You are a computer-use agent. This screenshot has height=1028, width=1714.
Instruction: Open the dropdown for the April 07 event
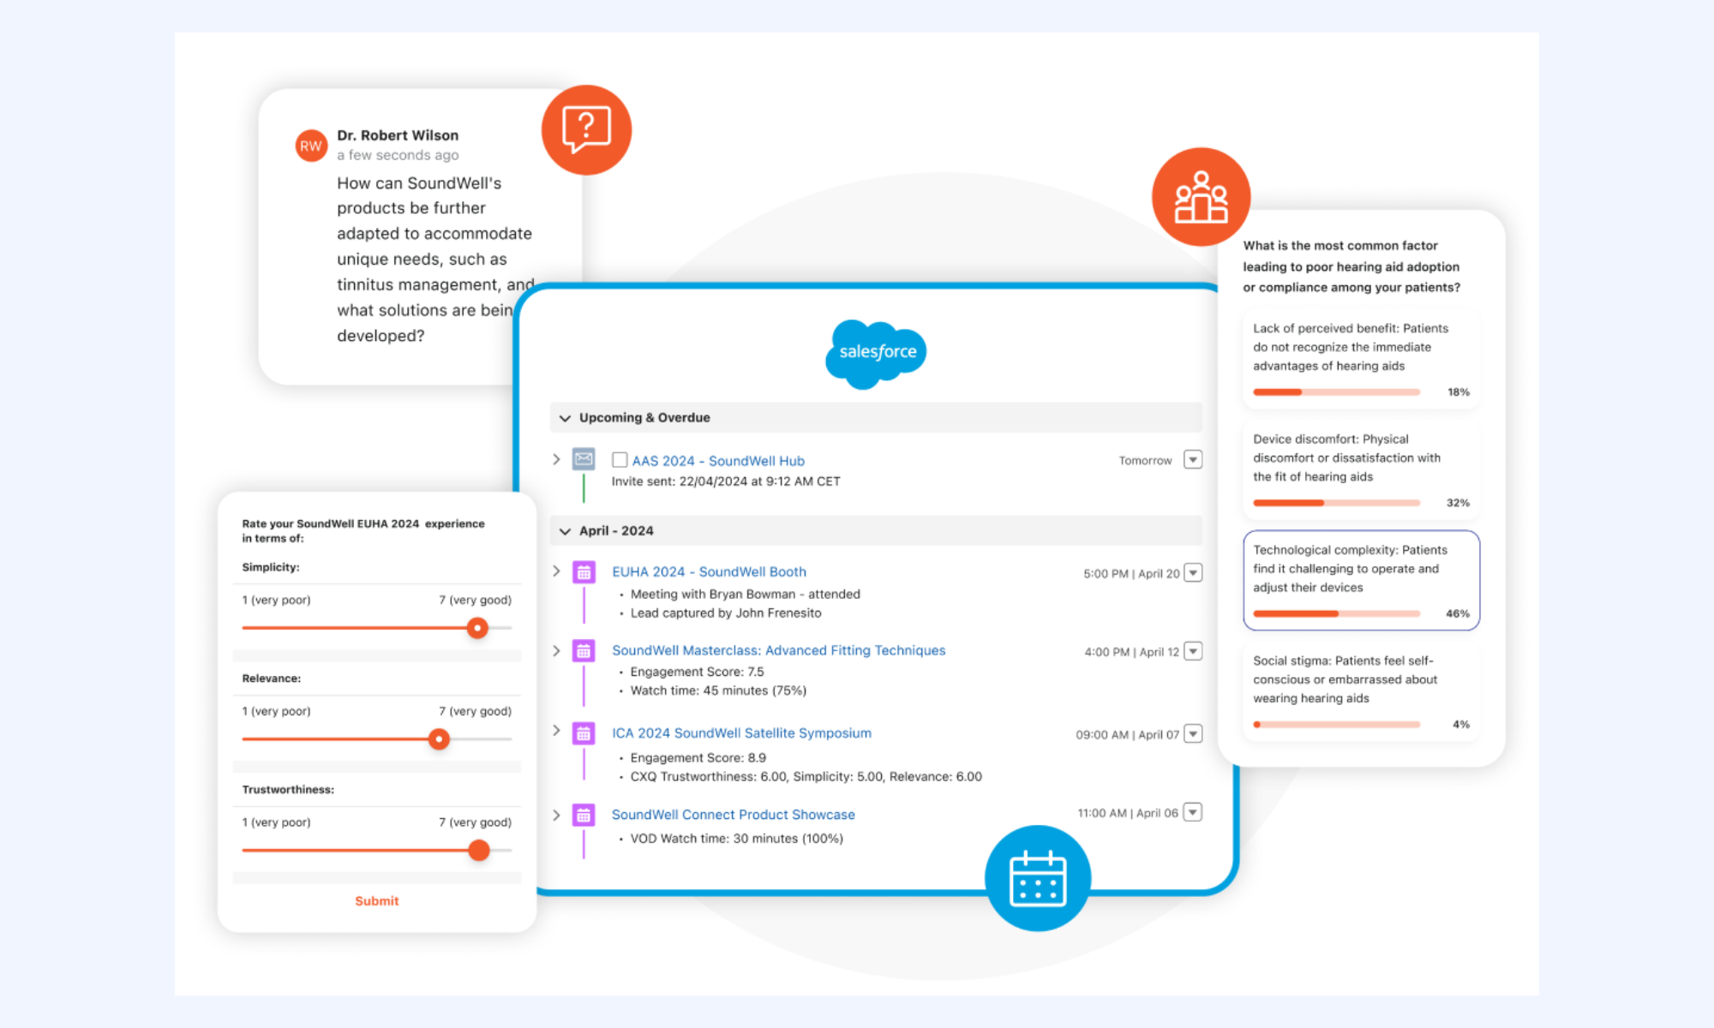1193,734
